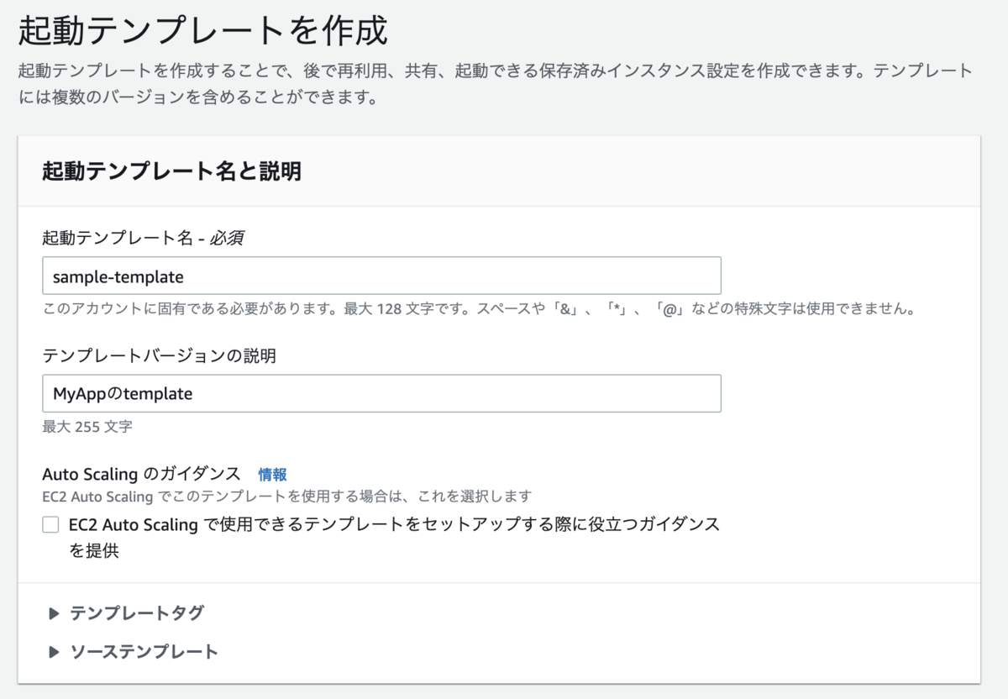Toggle the EC2 Auto Scaling template setup option
Image resolution: width=1008 pixels, height=699 pixels.
coord(49,525)
